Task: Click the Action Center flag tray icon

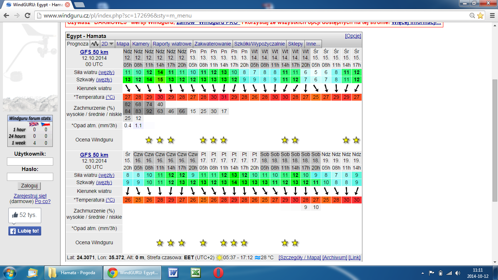Action: point(431,273)
